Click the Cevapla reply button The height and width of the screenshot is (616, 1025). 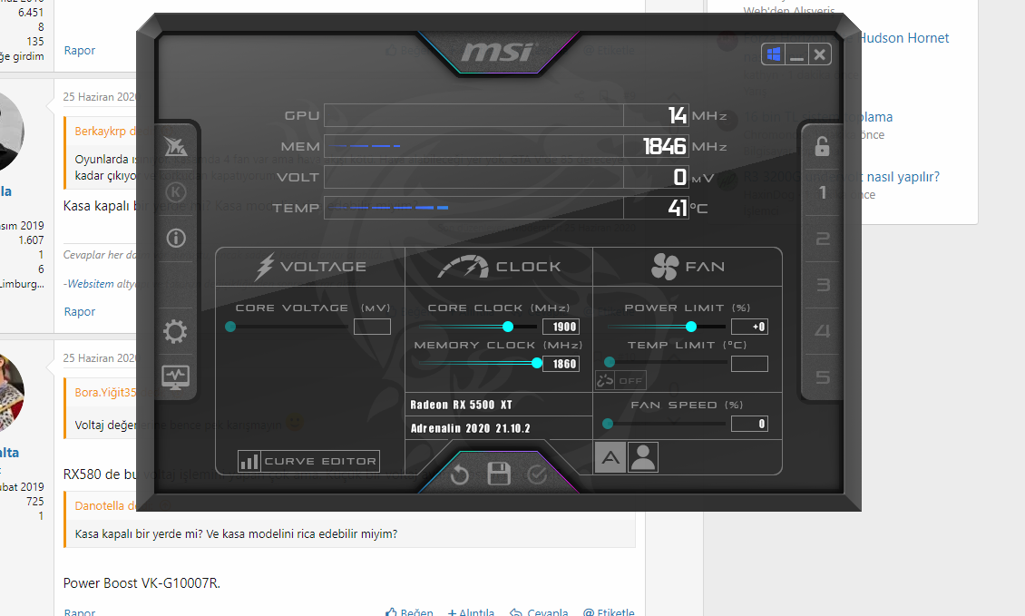click(540, 612)
